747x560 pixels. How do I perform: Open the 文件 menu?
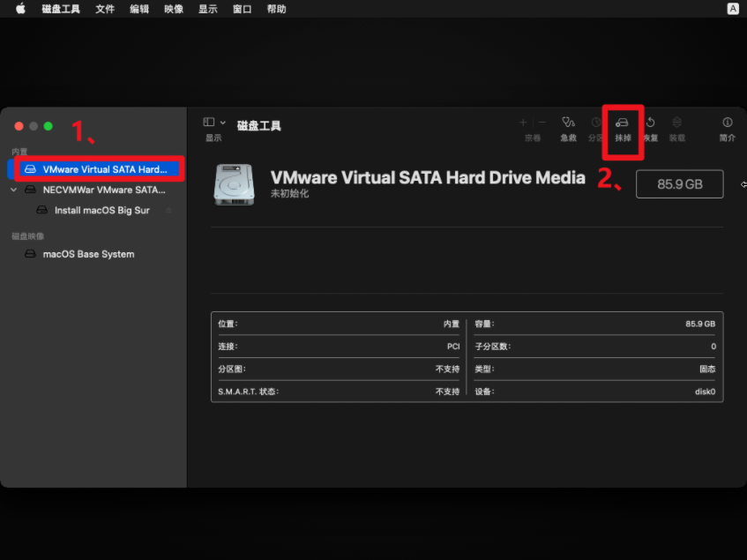[x=105, y=9]
